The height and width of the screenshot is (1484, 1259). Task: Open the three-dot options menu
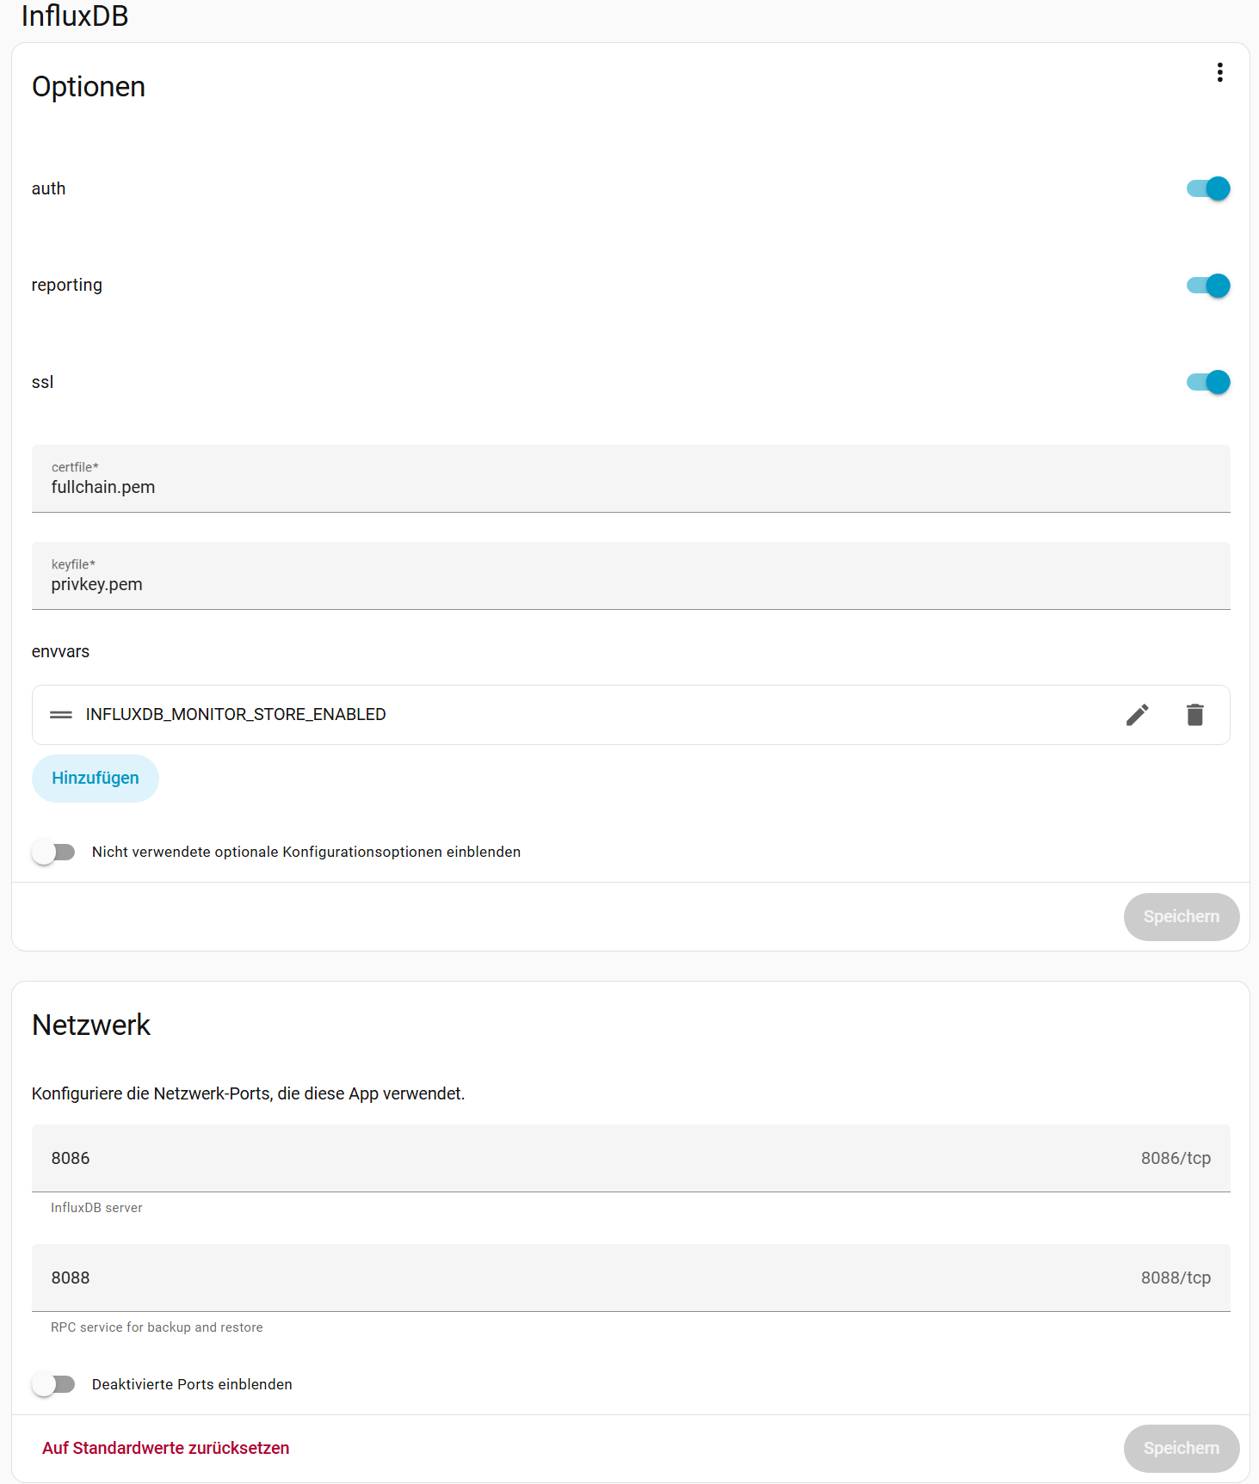coord(1219,72)
